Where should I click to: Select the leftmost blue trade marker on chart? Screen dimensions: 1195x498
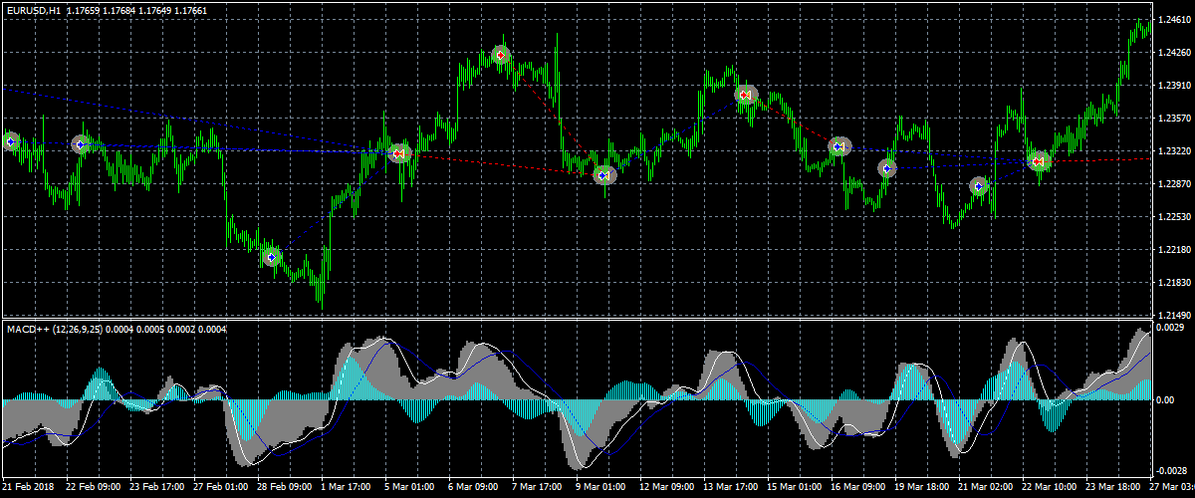pyautogui.click(x=11, y=142)
